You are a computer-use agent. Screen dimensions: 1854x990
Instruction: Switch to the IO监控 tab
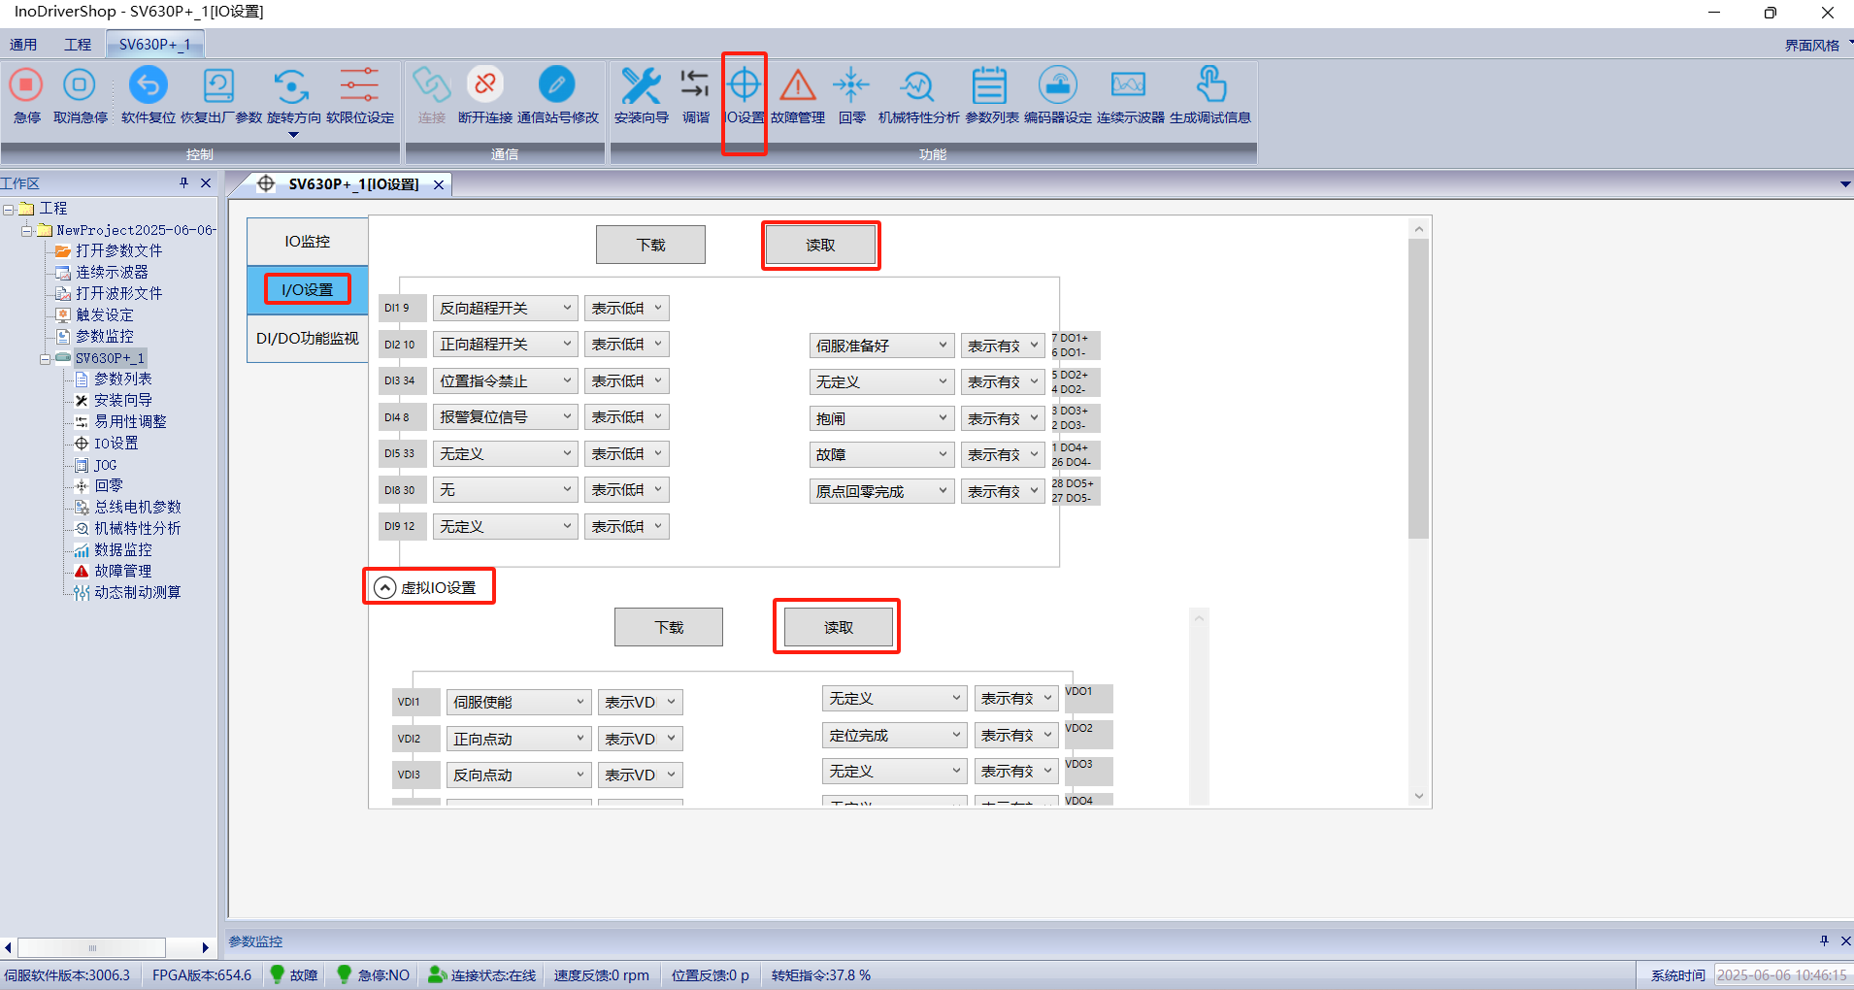pos(307,242)
